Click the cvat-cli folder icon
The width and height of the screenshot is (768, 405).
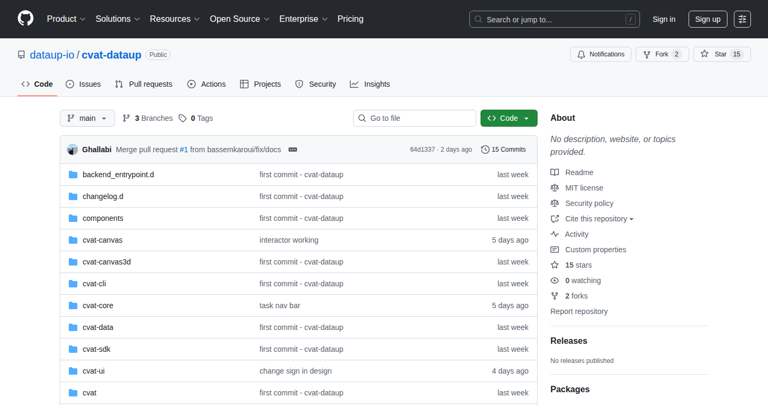coord(73,284)
